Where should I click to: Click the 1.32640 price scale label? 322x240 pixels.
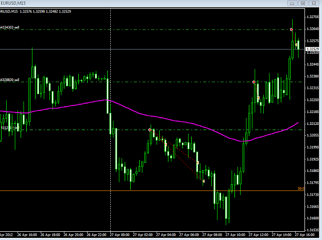(x=313, y=29)
